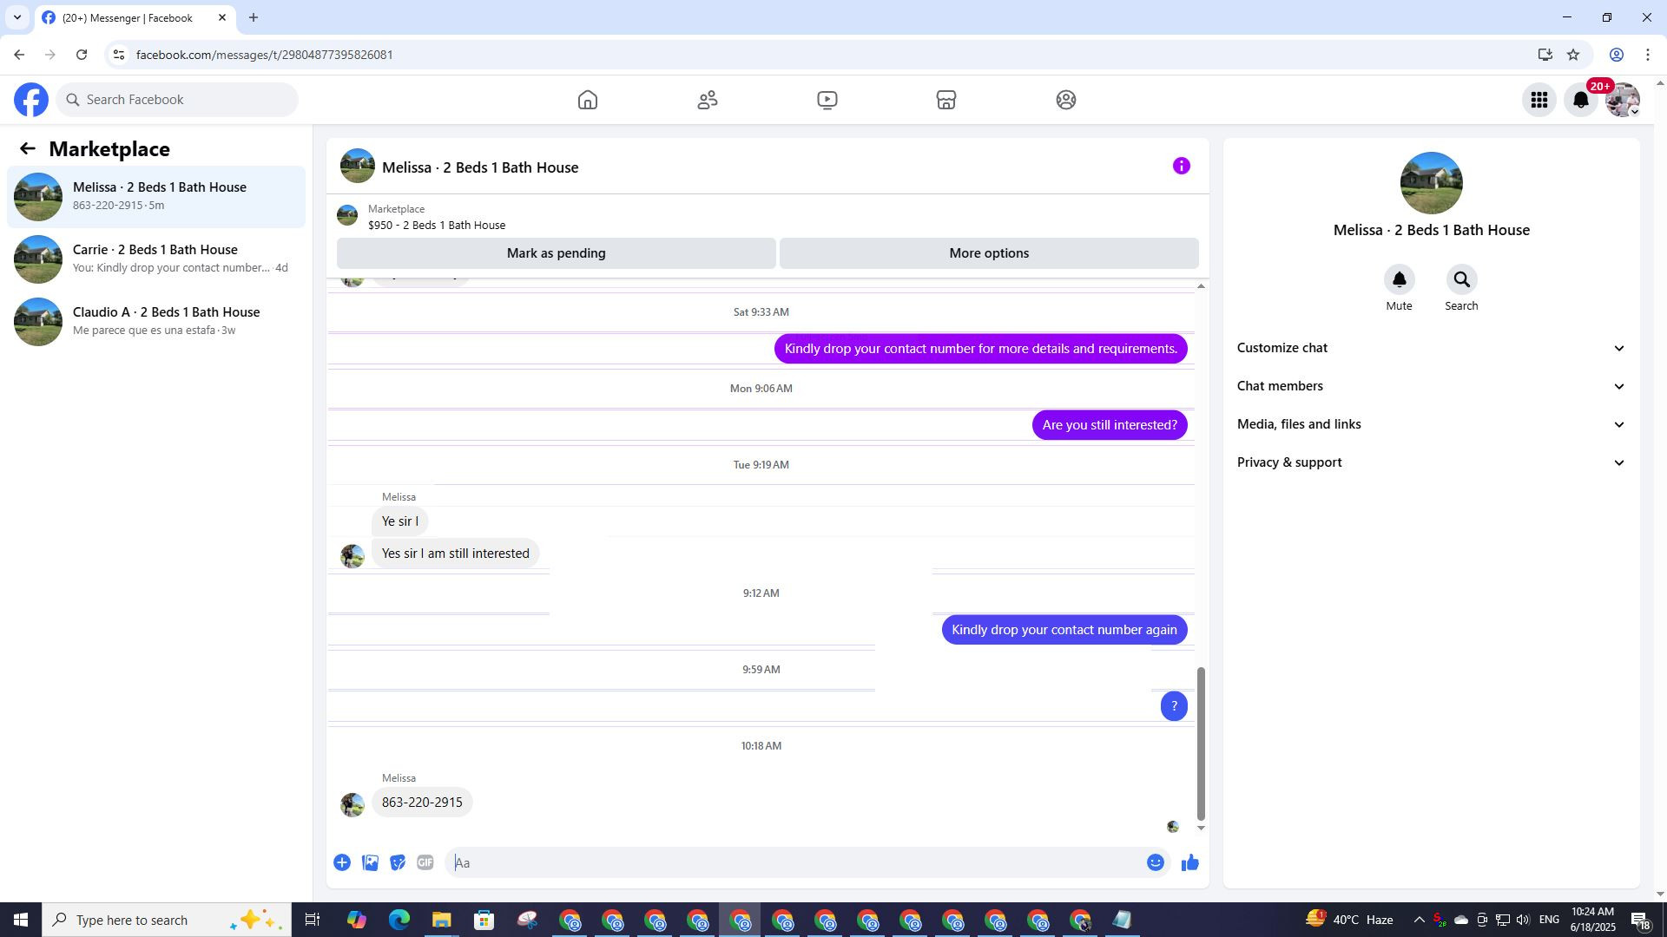Go back in browser history
Viewport: 1667px width, 937px height.
(19, 55)
